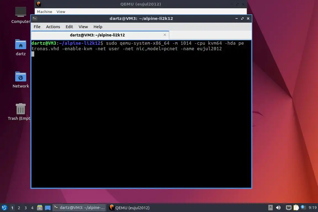Click the dartz@VM3 prompt text

(x=44, y=43)
